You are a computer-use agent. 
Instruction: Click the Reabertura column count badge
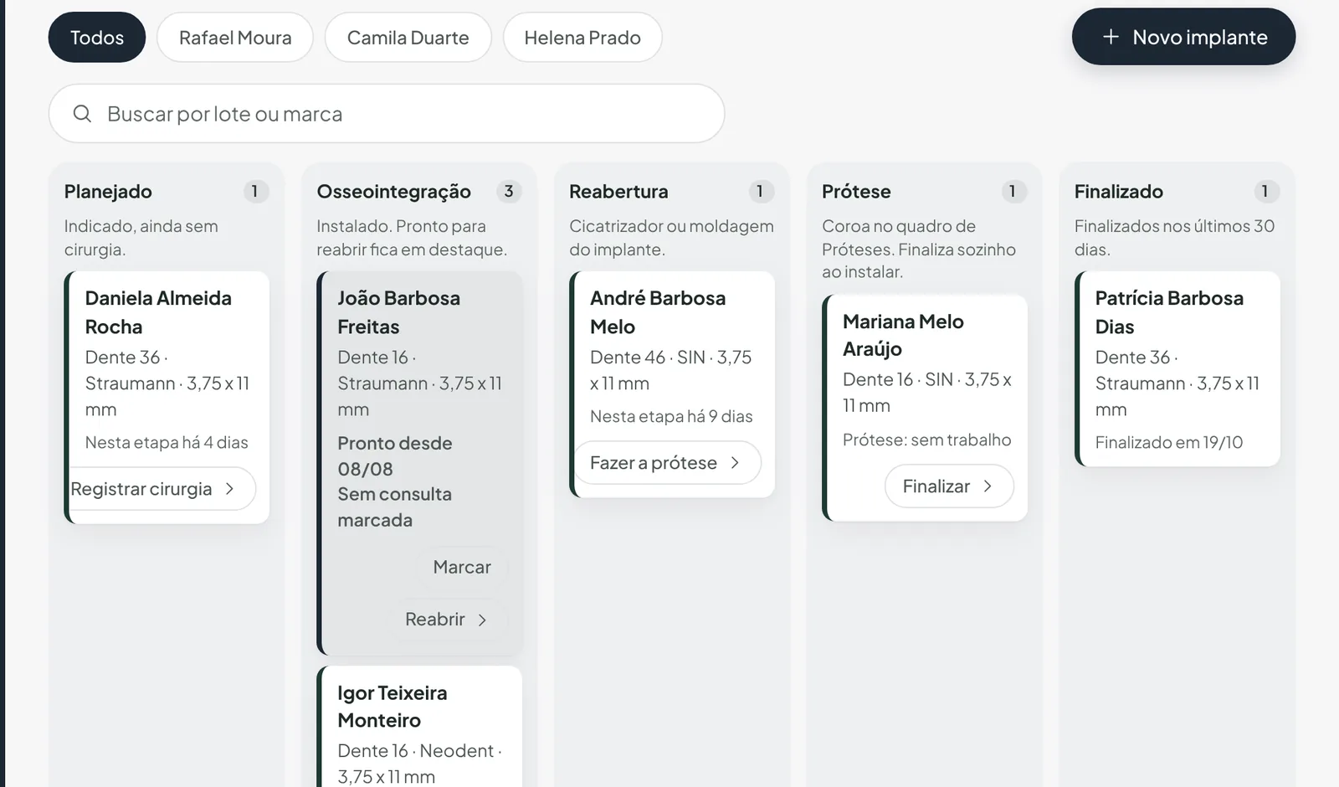761,191
